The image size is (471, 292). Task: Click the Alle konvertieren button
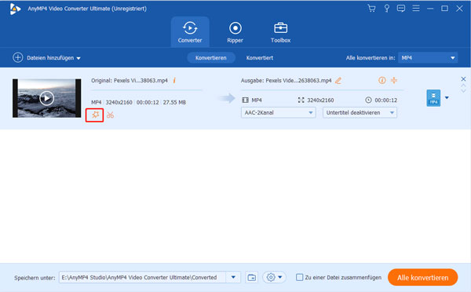[422, 278]
